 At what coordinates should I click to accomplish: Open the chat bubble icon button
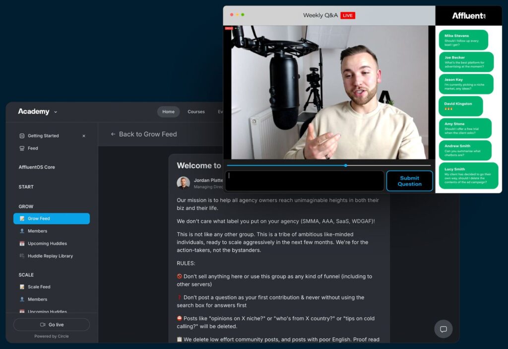pos(443,329)
